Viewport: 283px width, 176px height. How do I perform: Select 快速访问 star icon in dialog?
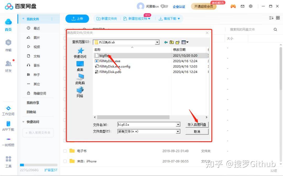point(80,51)
